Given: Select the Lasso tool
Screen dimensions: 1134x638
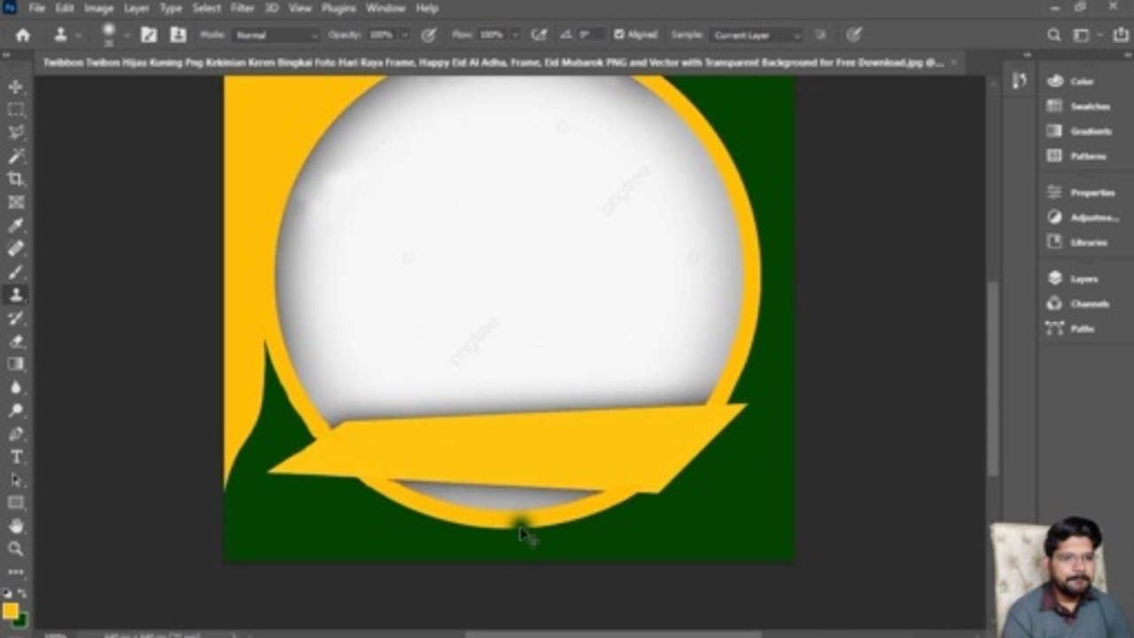Looking at the screenshot, I should (x=16, y=133).
